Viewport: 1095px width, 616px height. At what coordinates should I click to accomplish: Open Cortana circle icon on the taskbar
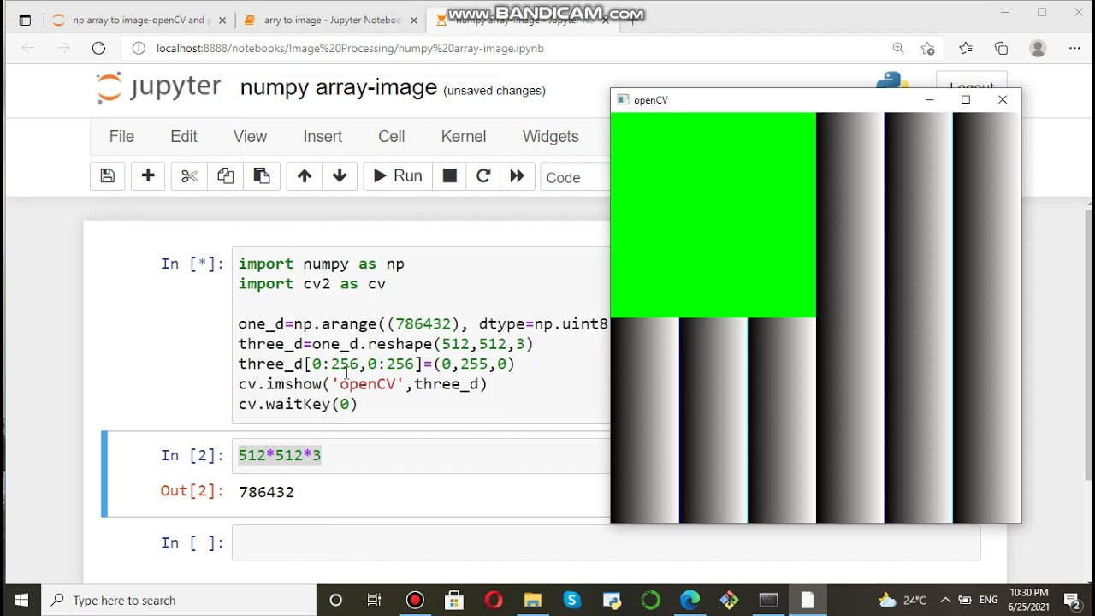[x=335, y=600]
